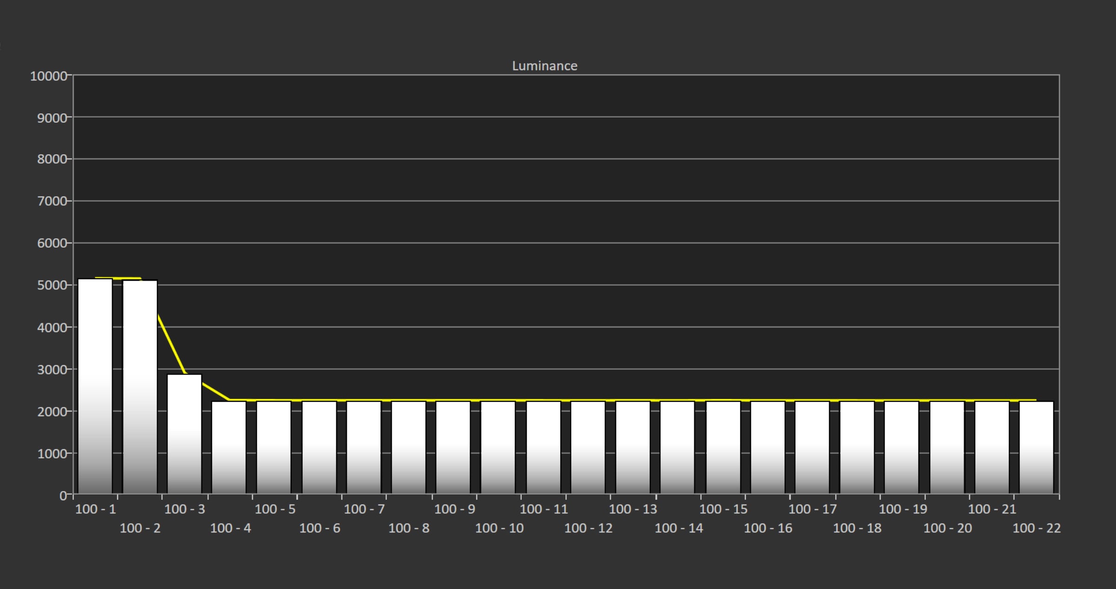Click the 100 - 21 x-axis label
Screen dimensions: 1116x589
point(992,509)
